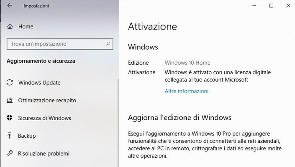
Task: Select the Risoluzione problemi text entry
Action: tap(44, 154)
